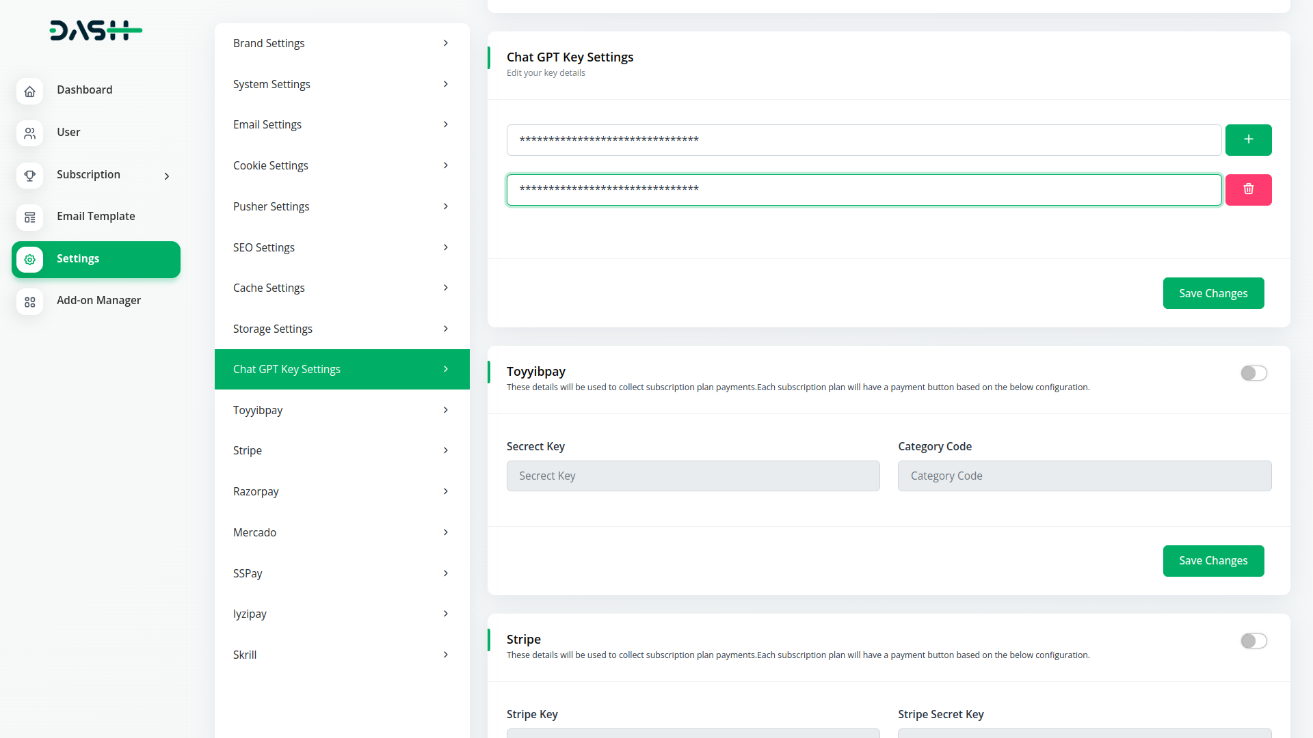Viewport: 1313px width, 738px height.
Task: Add a new key with the plus button
Action: pos(1248,139)
